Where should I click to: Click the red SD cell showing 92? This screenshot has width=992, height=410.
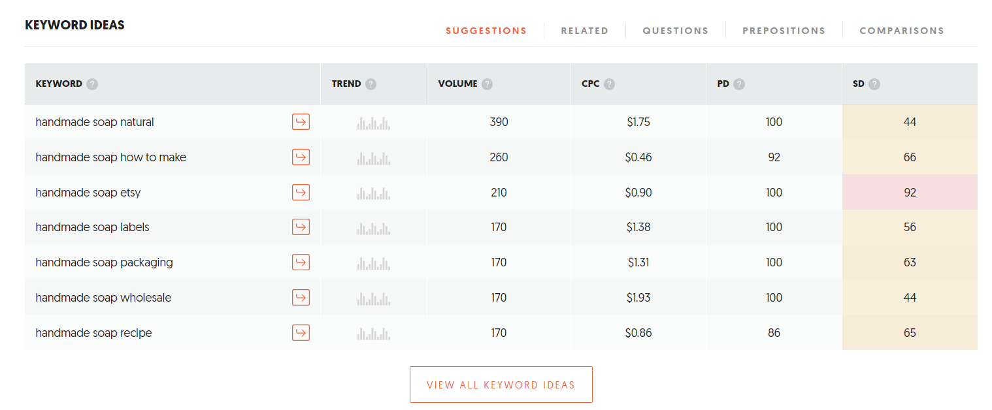[910, 193]
